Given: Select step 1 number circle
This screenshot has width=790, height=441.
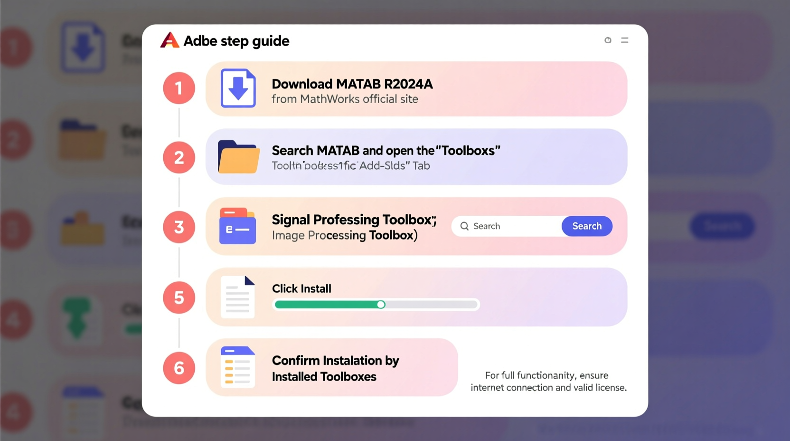Looking at the screenshot, I should pos(179,88).
